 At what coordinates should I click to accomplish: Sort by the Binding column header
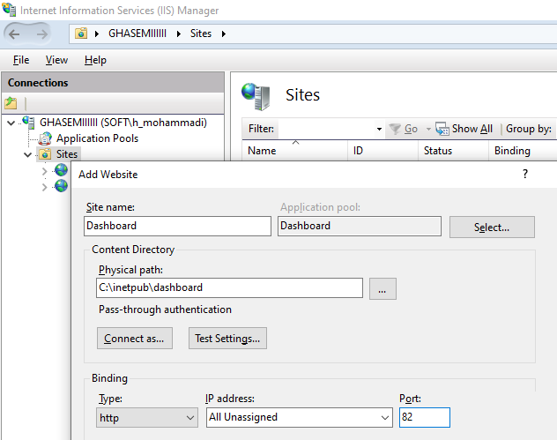coord(523,151)
